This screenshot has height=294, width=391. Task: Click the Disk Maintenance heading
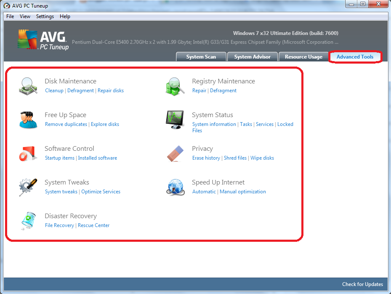tap(71, 81)
